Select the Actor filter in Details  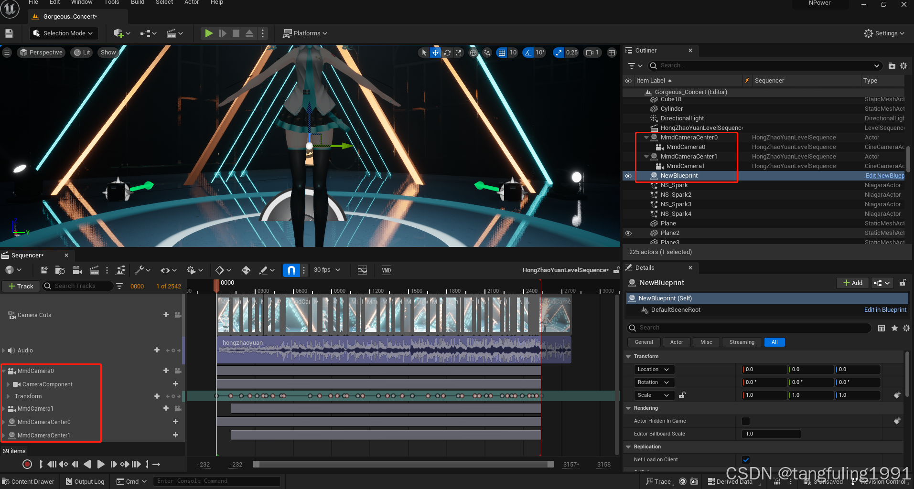[x=677, y=342]
